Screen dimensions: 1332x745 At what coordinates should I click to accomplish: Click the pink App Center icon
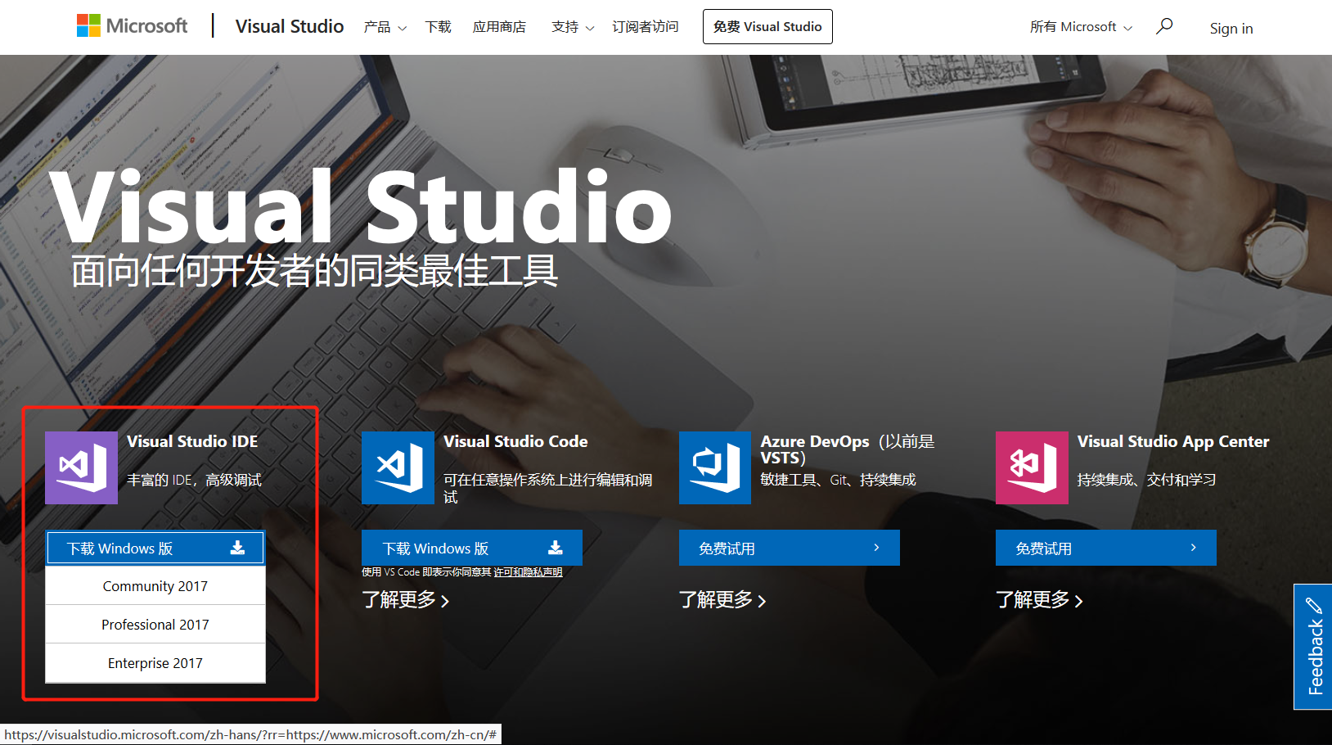click(1032, 467)
